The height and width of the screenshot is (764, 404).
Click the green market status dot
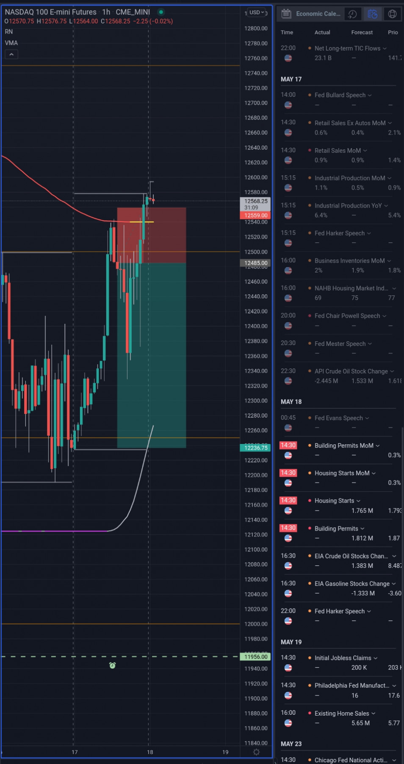[x=161, y=12]
